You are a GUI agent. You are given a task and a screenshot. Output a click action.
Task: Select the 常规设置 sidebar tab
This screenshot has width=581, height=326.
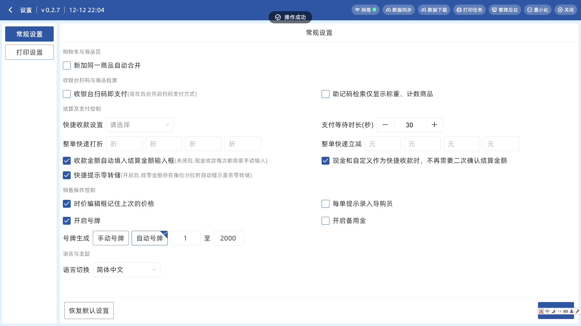point(29,34)
